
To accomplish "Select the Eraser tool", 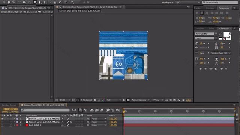I will 60,2.
